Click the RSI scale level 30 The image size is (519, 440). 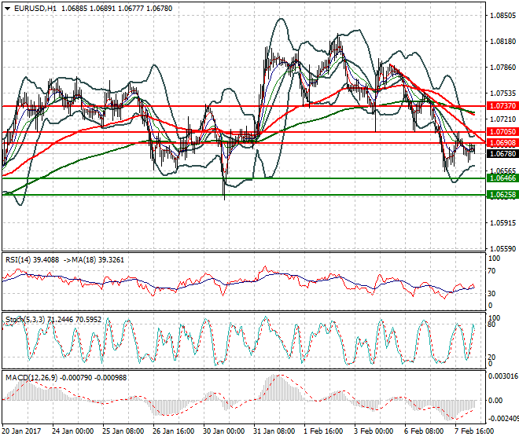492,293
